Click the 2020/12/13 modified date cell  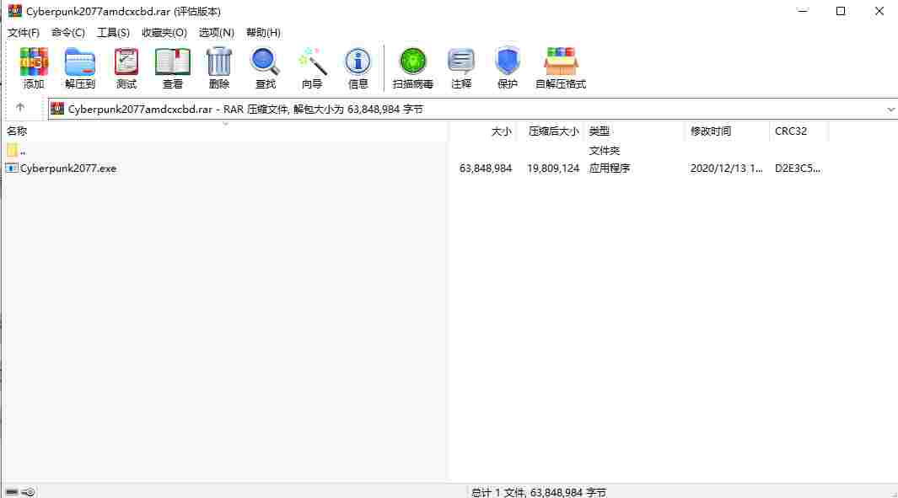[x=726, y=169]
